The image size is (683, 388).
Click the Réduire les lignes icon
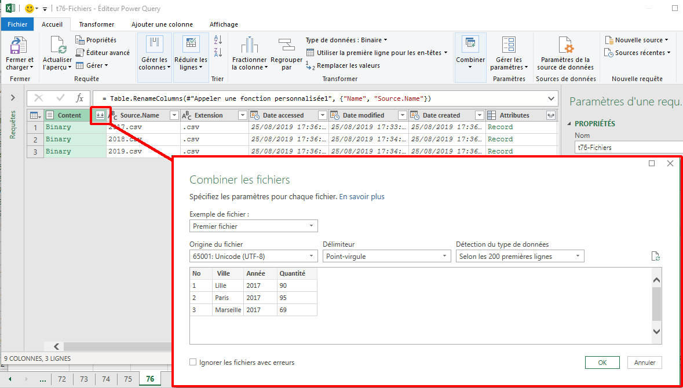(191, 45)
